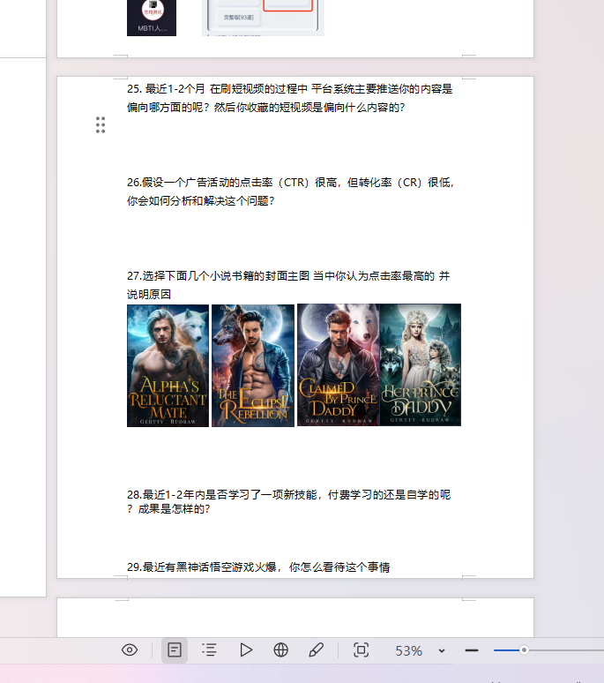Select The Eclipse Rebellion cover image
This screenshot has width=604, height=683.
pos(253,365)
